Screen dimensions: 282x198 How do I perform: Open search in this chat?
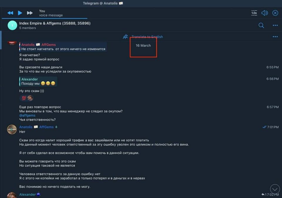click(x=261, y=25)
